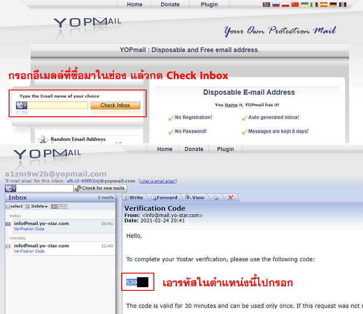Image resolution: width=363 pixels, height=314 pixels.
Task: Select the Ukrainian flag language
Action: click(x=304, y=5)
